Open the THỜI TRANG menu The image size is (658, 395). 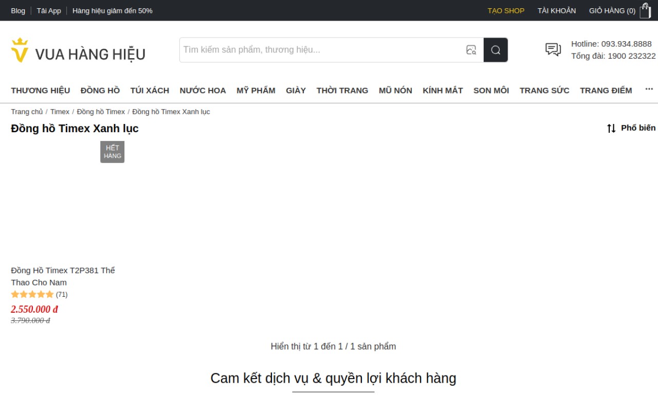coord(342,91)
